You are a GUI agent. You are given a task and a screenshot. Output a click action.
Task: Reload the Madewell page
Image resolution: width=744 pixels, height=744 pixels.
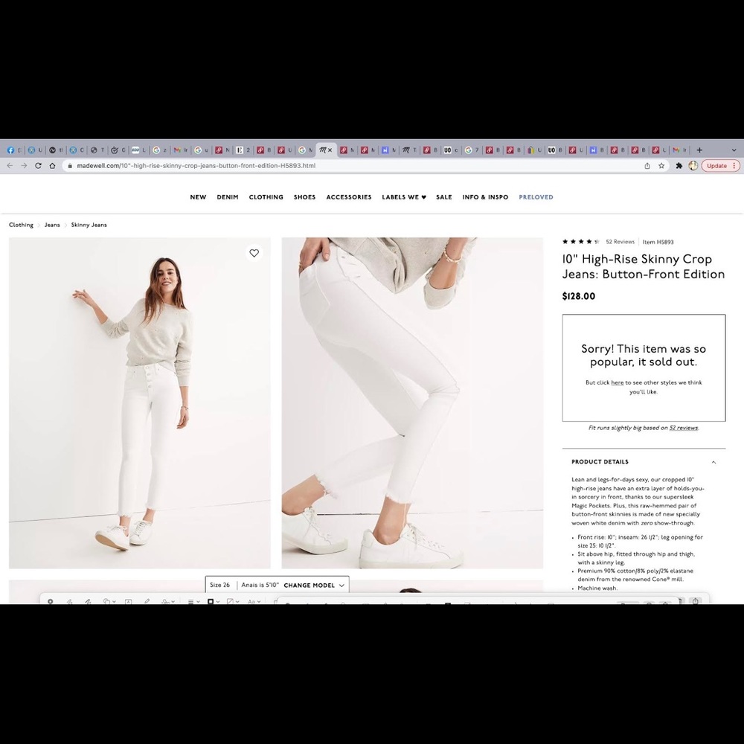38,166
